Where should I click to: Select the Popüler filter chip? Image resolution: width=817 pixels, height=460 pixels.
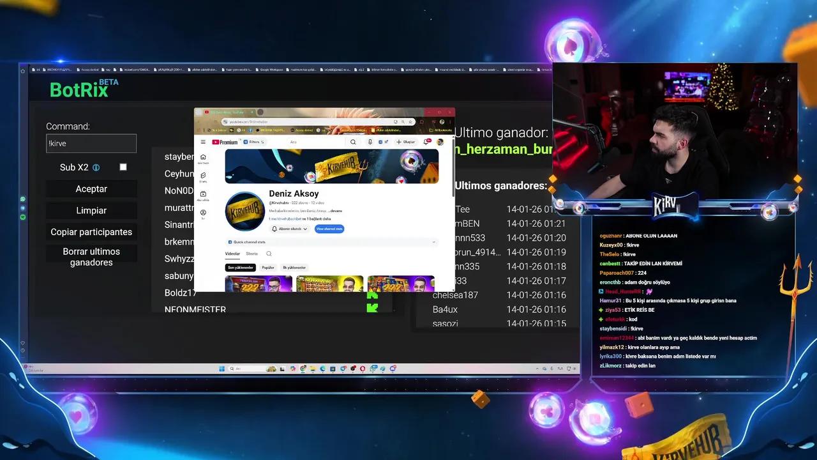[268, 268]
